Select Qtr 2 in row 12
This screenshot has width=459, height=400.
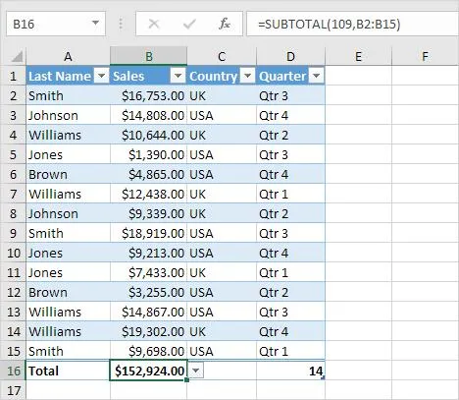tap(290, 292)
